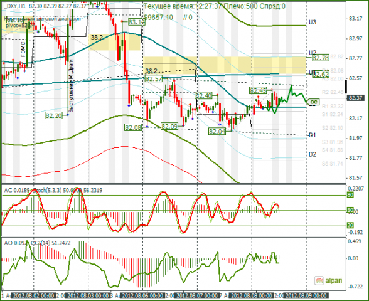Click the S5 81.74 pivot level

point(333,164)
